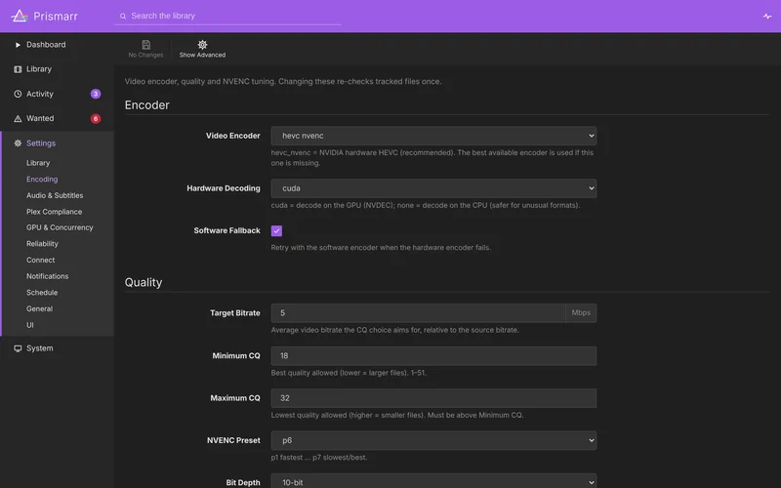Open the NVENC Preset dropdown
Screen dimensions: 781x488
[x=433, y=440]
